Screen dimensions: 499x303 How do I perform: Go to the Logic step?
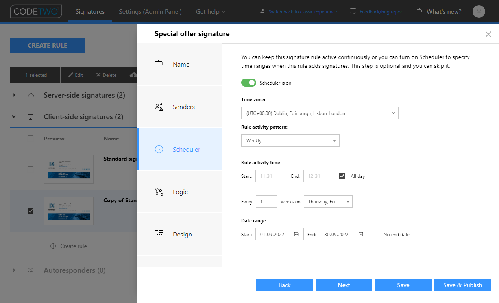point(179,192)
